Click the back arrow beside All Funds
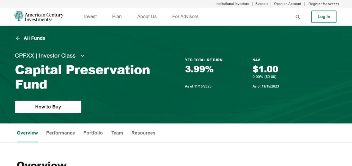The image size is (352, 166). (18, 38)
